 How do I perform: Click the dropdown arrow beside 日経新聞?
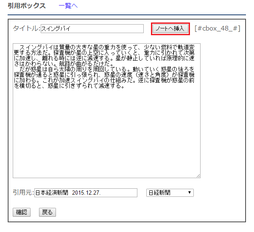point(190,193)
